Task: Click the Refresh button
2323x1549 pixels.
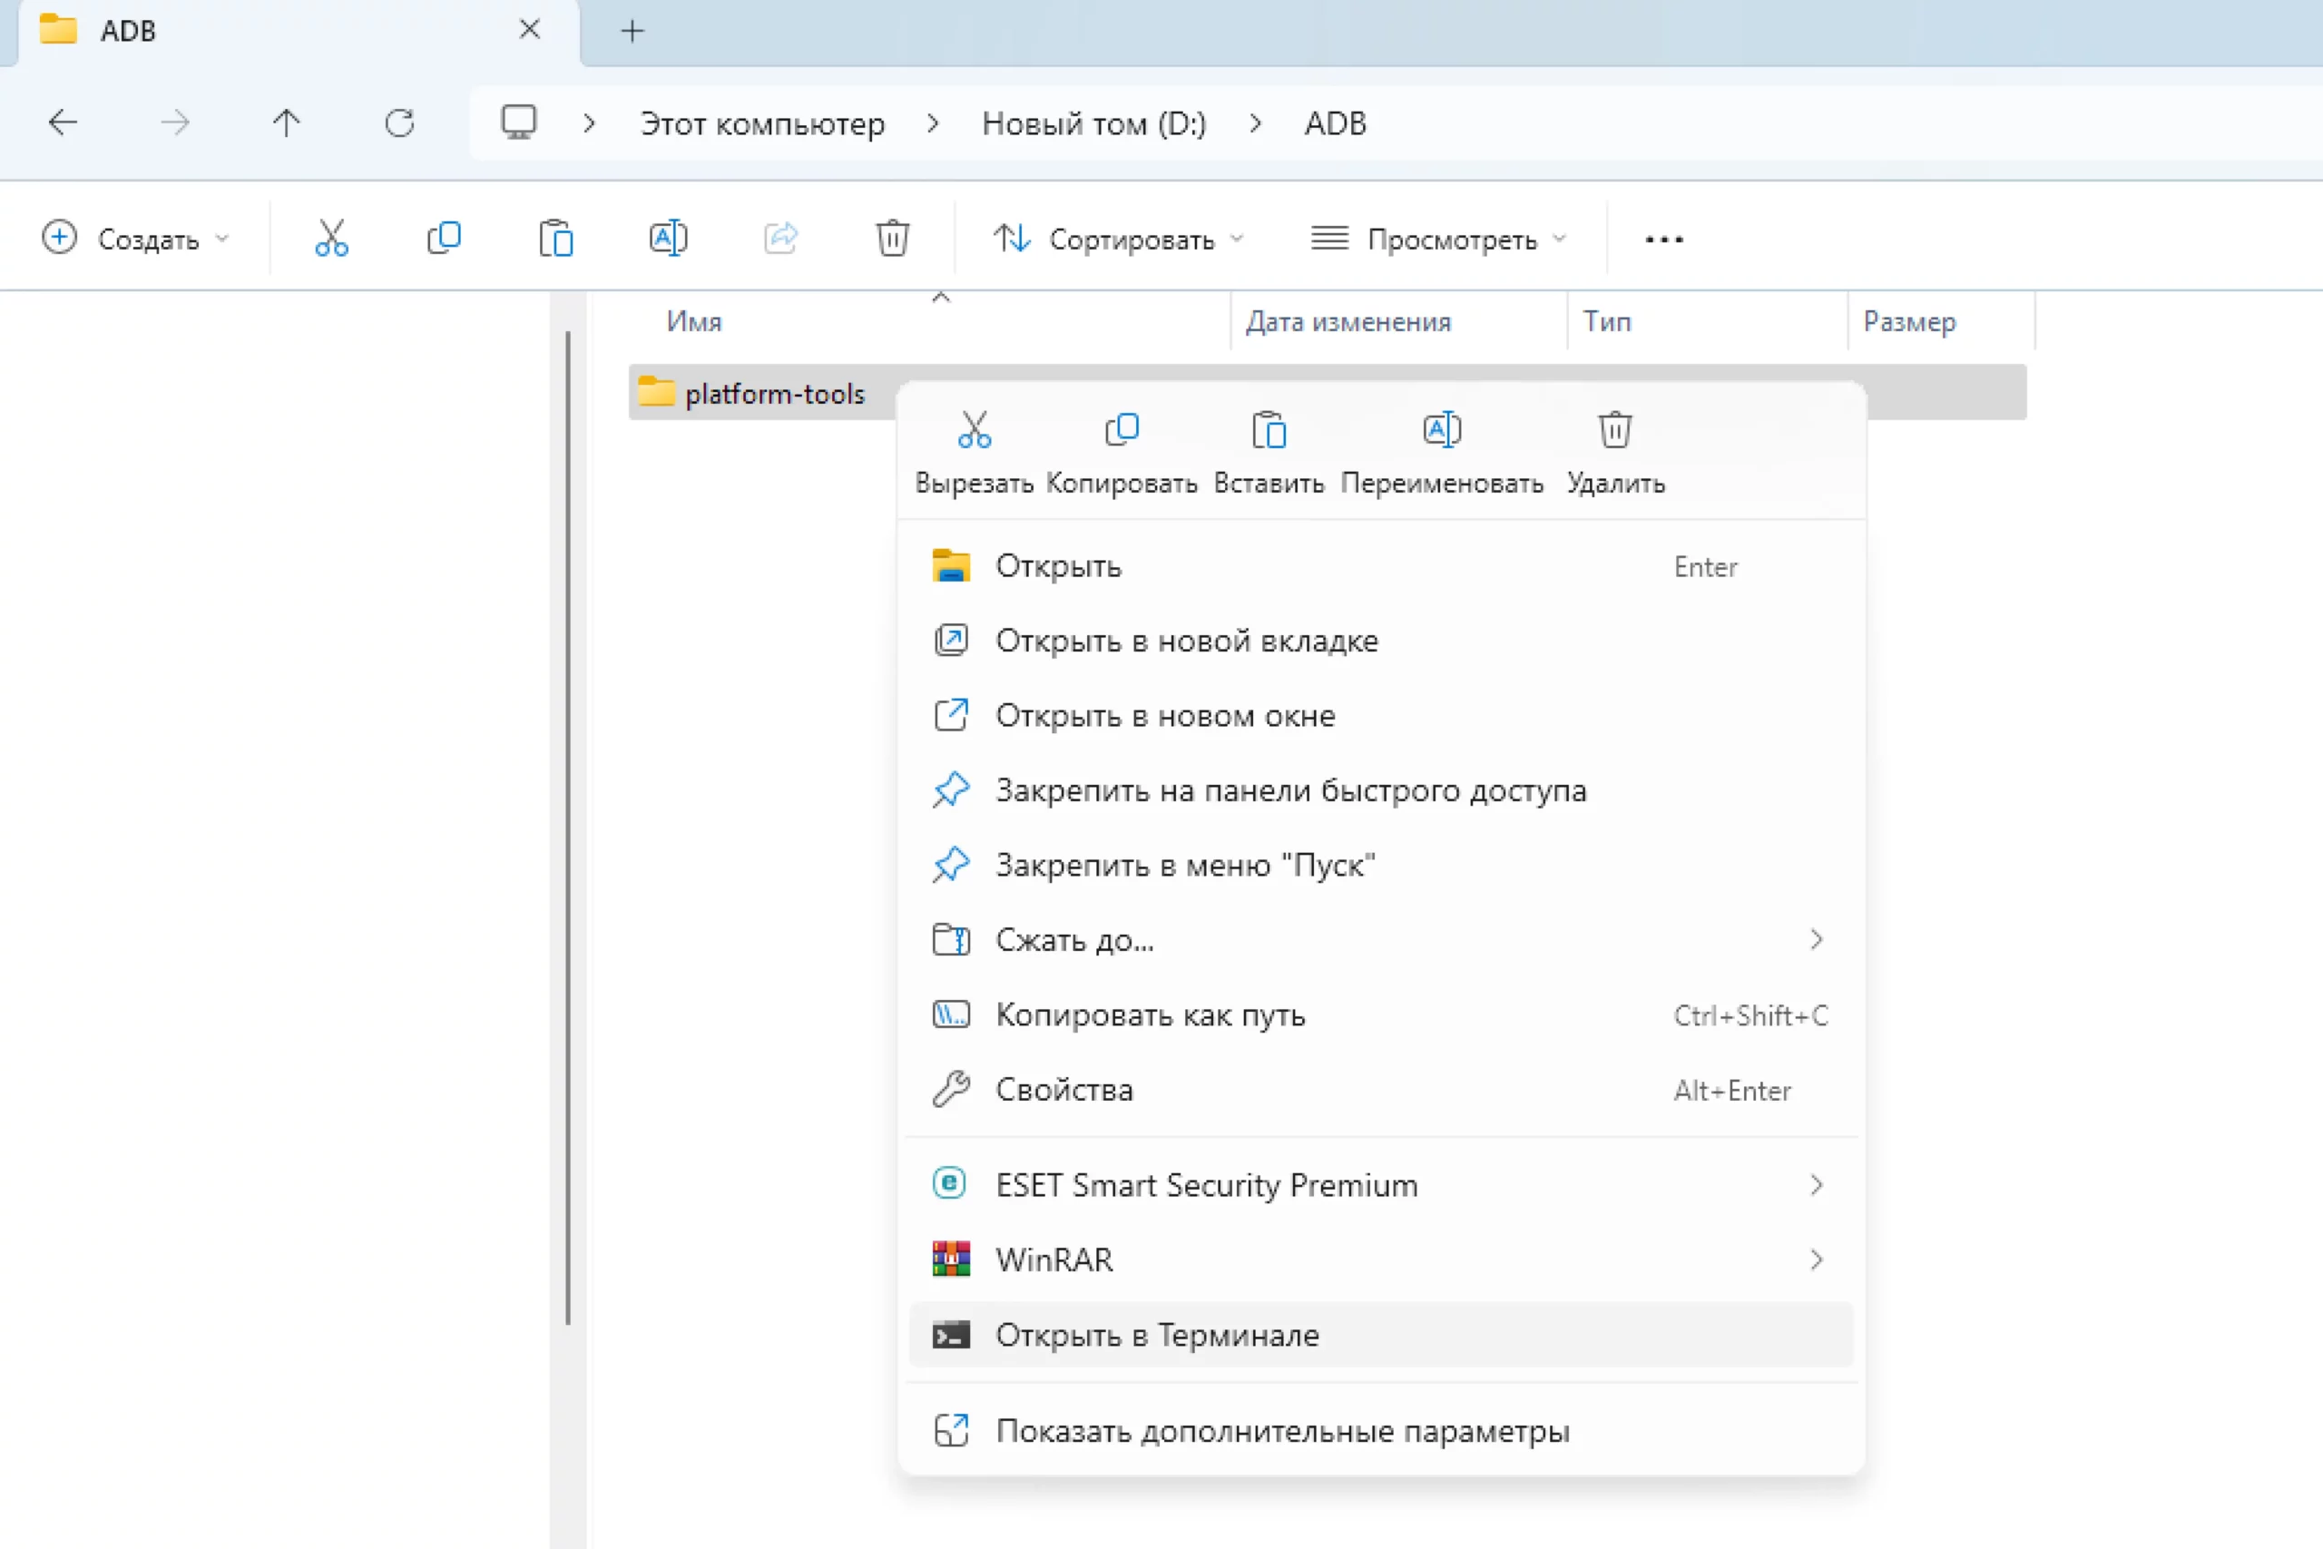Action: click(399, 123)
